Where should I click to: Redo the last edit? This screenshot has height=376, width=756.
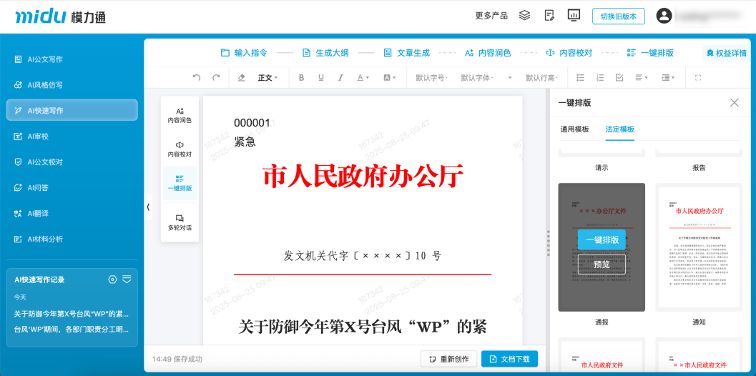click(217, 78)
